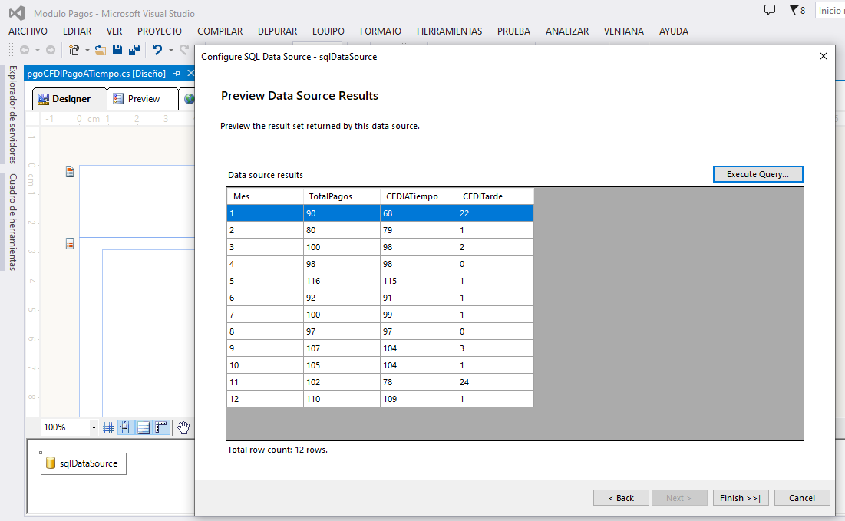Select the hand pan tool

183,427
